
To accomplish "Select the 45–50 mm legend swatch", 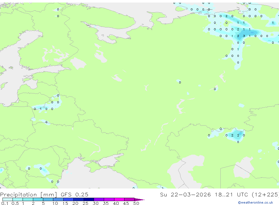I will [129, 199].
